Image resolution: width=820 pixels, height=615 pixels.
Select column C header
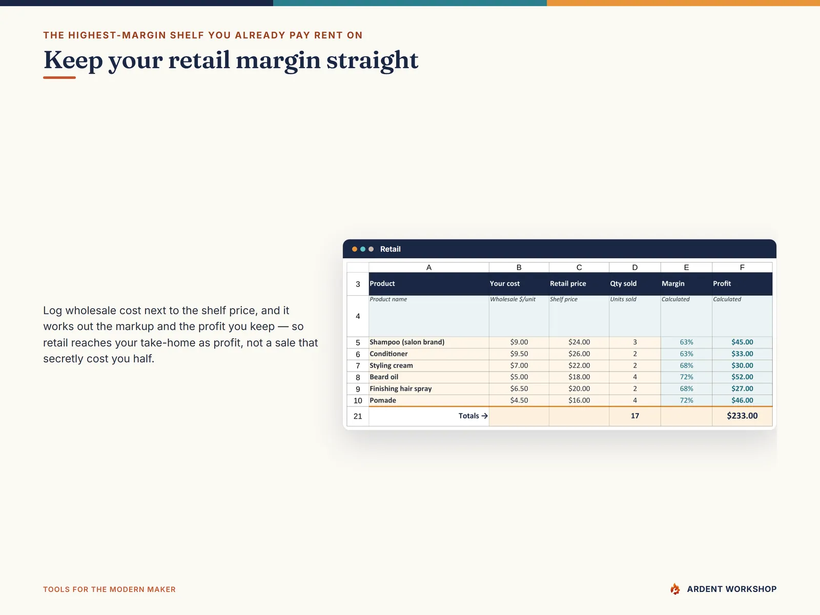coord(579,268)
